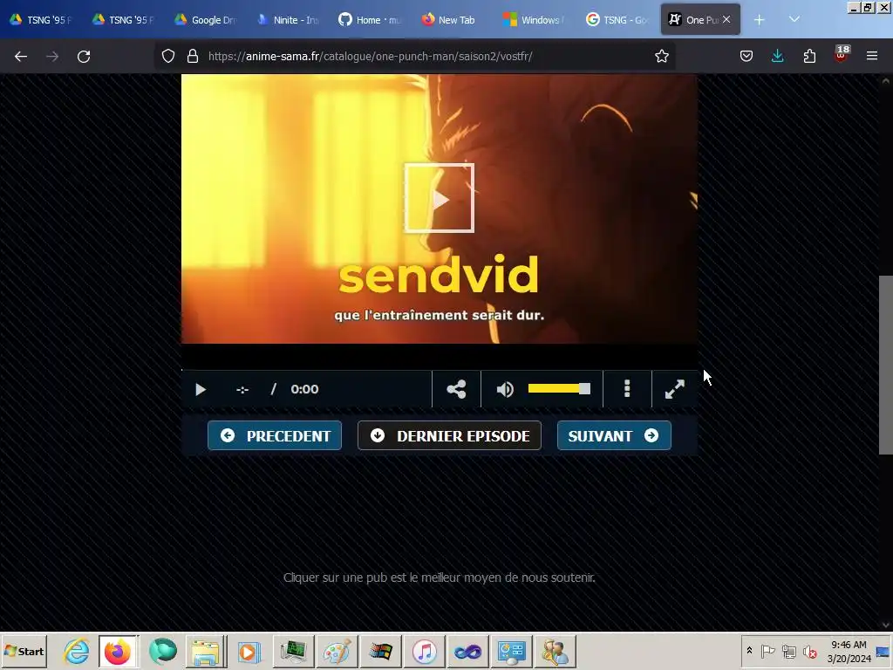Go to the previous episode with PRECEDENT
893x670 pixels.
point(275,436)
